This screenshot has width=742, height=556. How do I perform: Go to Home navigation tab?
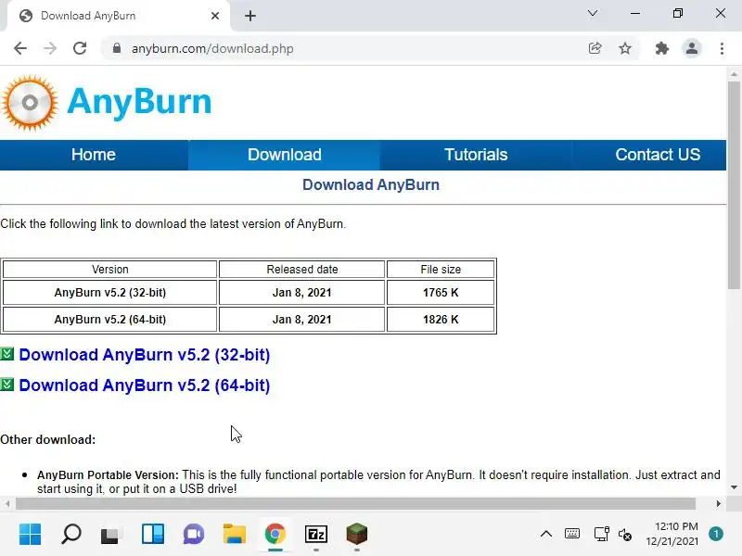[x=94, y=155]
